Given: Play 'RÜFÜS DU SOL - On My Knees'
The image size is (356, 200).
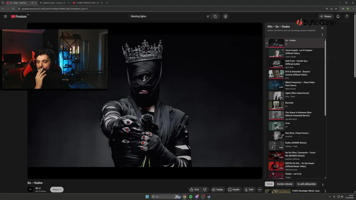Looking at the screenshot, I should click(295, 166).
